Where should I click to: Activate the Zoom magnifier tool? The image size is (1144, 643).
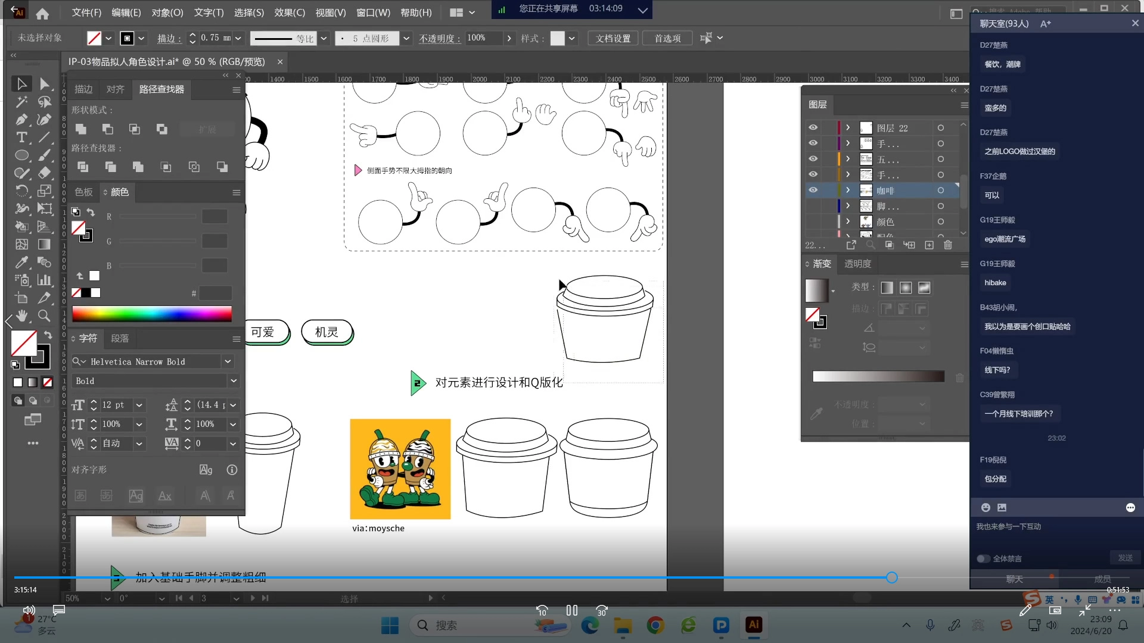click(44, 316)
